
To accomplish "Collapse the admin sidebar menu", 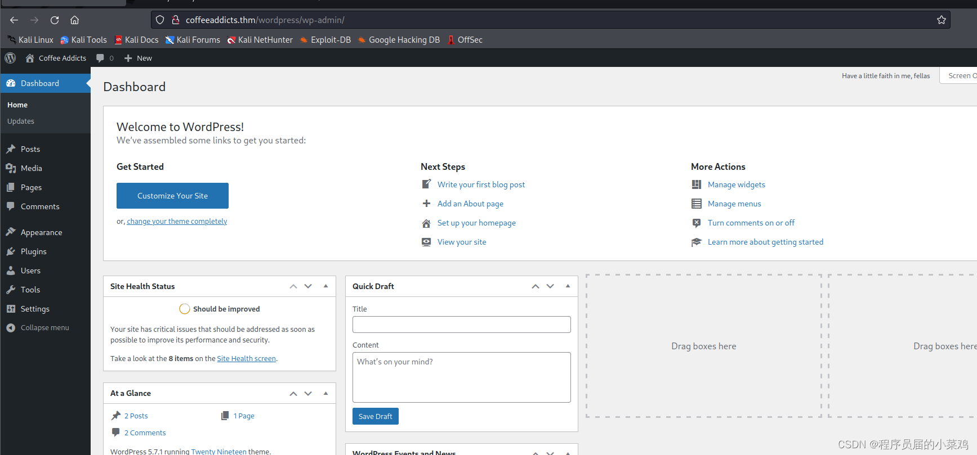I will pos(44,327).
